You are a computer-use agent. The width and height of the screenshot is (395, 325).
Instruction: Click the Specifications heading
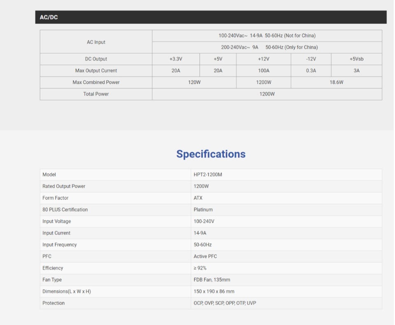211,154
